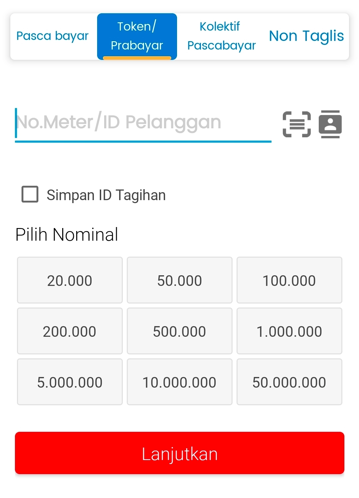Tap the No.Meter/ID Pelanggan input field

(x=143, y=123)
